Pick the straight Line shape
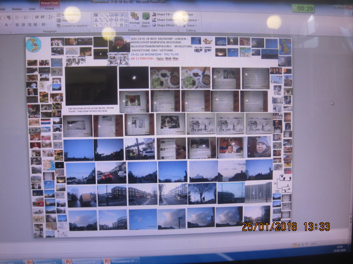This screenshot has height=264, width=353. tap(101, 15)
